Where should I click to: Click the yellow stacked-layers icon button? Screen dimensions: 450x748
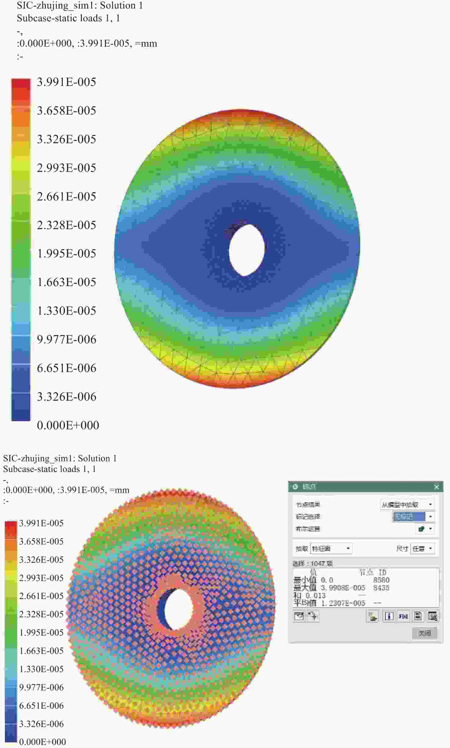(x=372, y=616)
